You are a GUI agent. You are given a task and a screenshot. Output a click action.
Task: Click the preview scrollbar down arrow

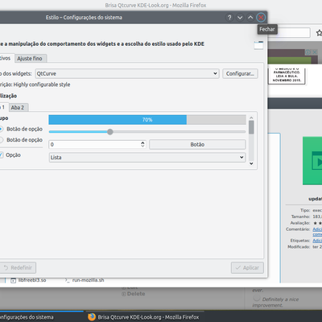[x=251, y=163]
